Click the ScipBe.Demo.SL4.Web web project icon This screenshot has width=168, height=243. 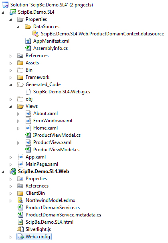(13, 171)
